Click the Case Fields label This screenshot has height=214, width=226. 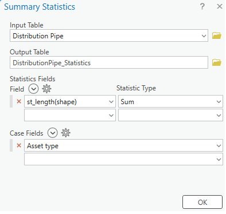(26, 133)
